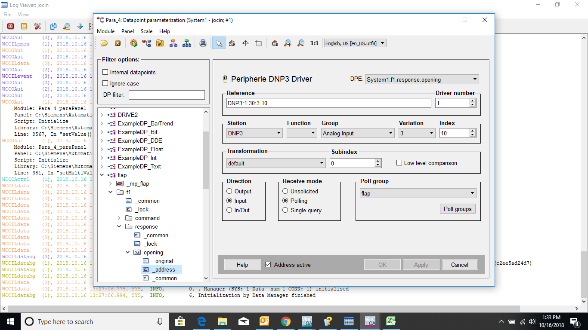Expand the ExampleDP_Float tree node

click(x=102, y=149)
